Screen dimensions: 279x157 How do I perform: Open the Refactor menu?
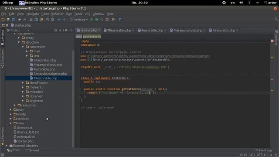[x=57, y=14]
